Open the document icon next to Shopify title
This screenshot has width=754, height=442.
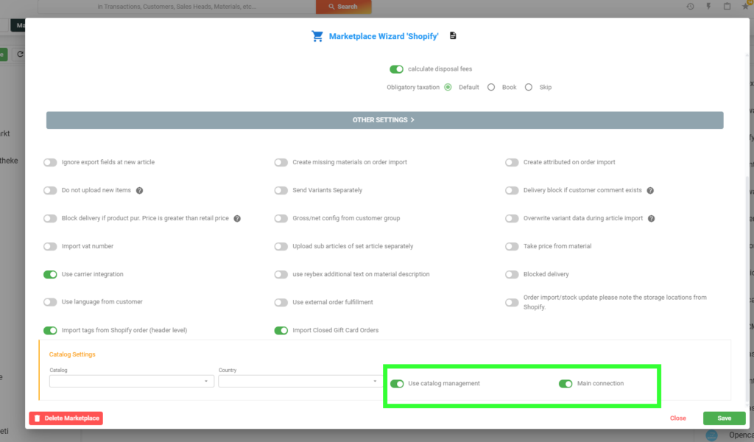[x=453, y=35]
